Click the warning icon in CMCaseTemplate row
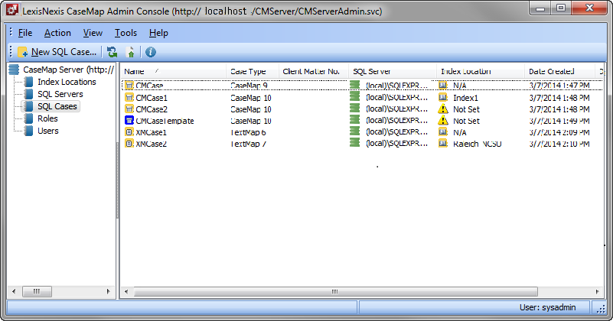Screen dimensions: 613x321 443,120
